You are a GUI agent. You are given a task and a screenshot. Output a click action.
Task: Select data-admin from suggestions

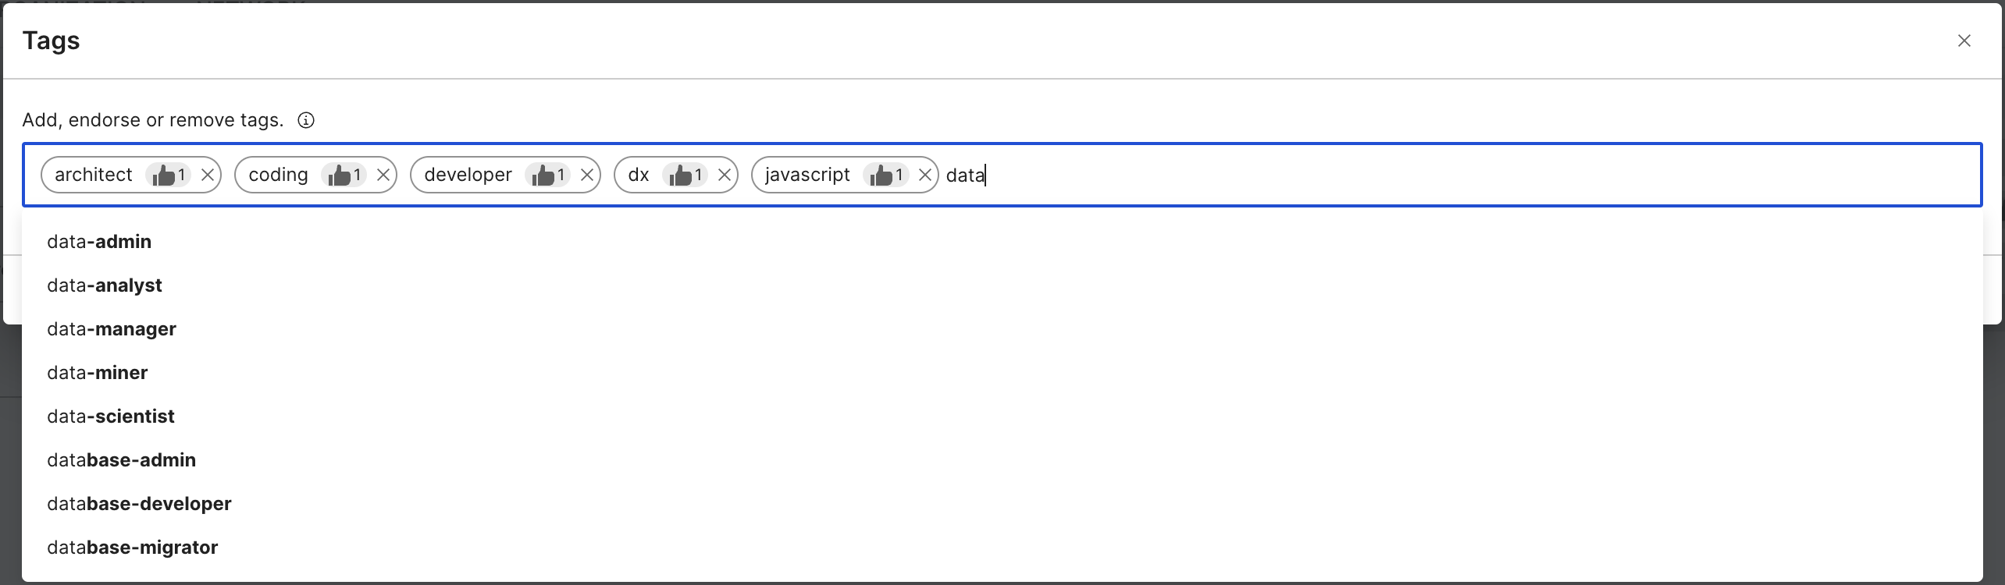pyautogui.click(x=99, y=242)
